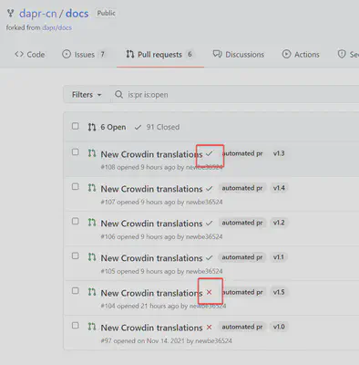The width and height of the screenshot is (359, 365).
Task: Switch to the Code tab
Action: 30,55
